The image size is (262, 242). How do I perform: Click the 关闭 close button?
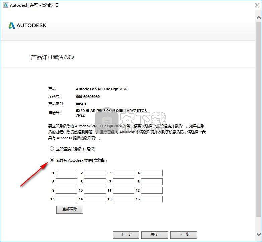pyautogui.click(x=155, y=235)
